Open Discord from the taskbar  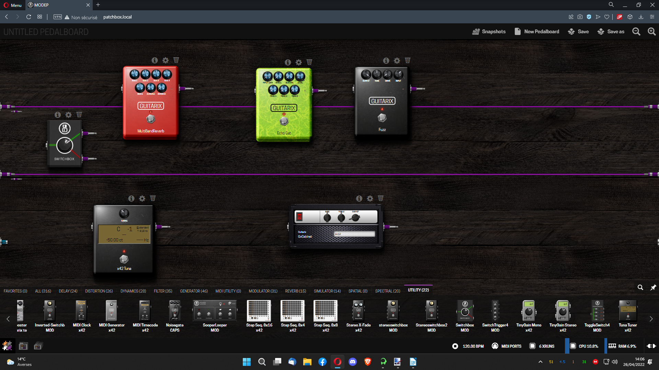point(353,362)
